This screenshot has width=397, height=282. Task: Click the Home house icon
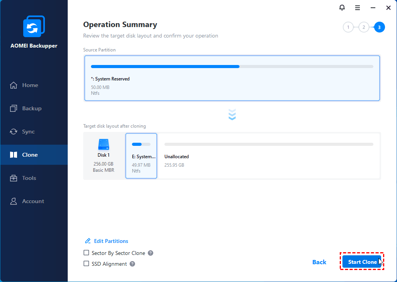tap(14, 85)
